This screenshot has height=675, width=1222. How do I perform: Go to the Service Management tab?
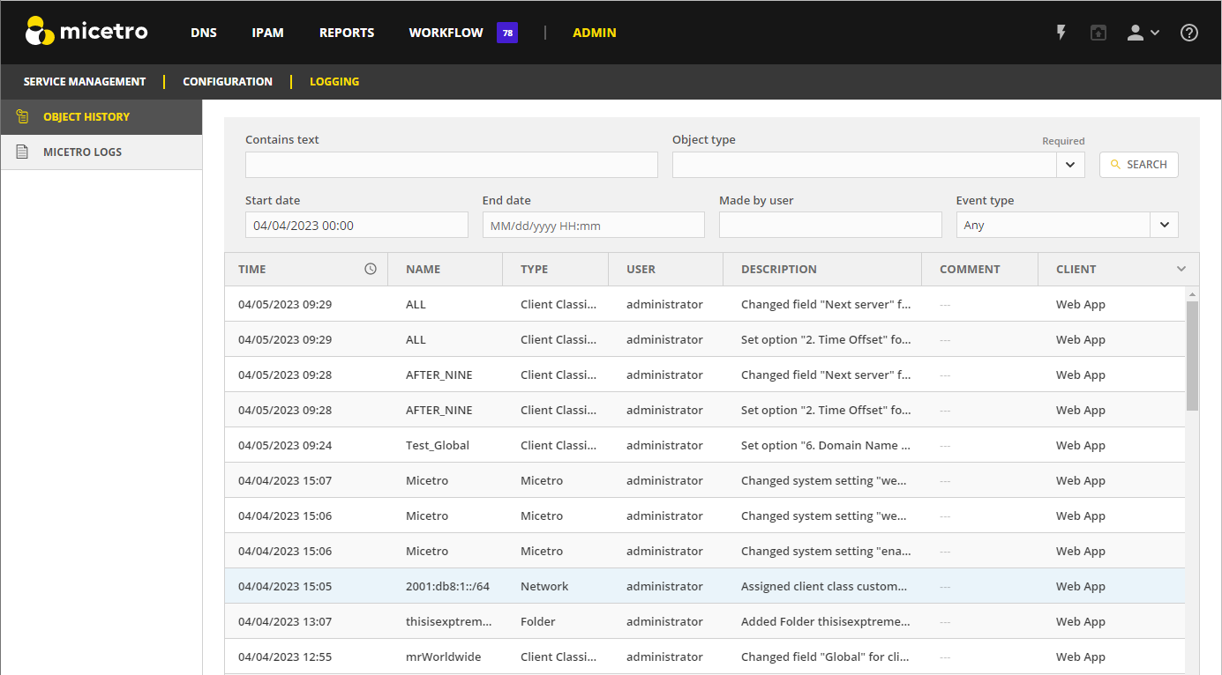click(x=85, y=81)
